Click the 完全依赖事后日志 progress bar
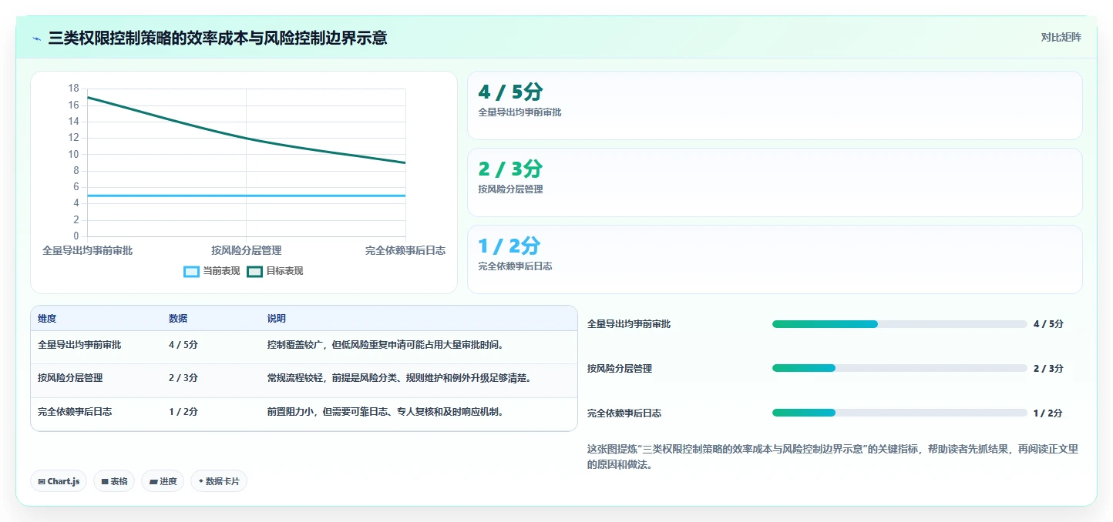This screenshot has height=522, width=1113. (899, 413)
